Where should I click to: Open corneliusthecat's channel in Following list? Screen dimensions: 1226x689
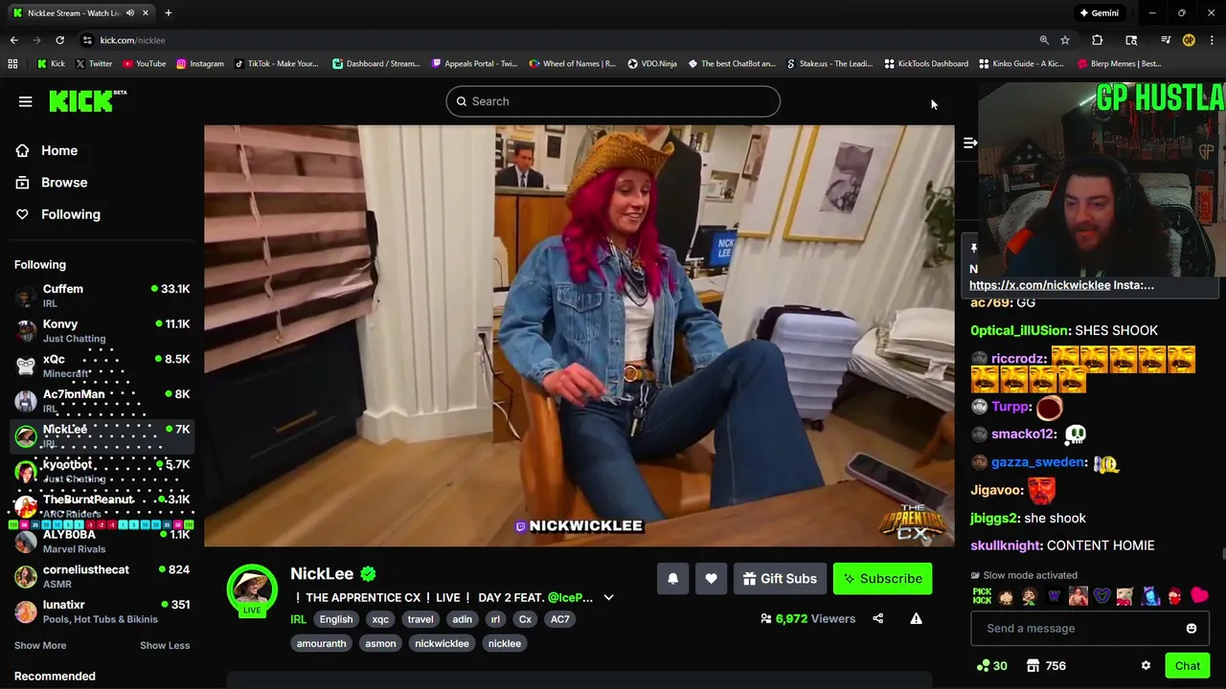pyautogui.click(x=102, y=576)
